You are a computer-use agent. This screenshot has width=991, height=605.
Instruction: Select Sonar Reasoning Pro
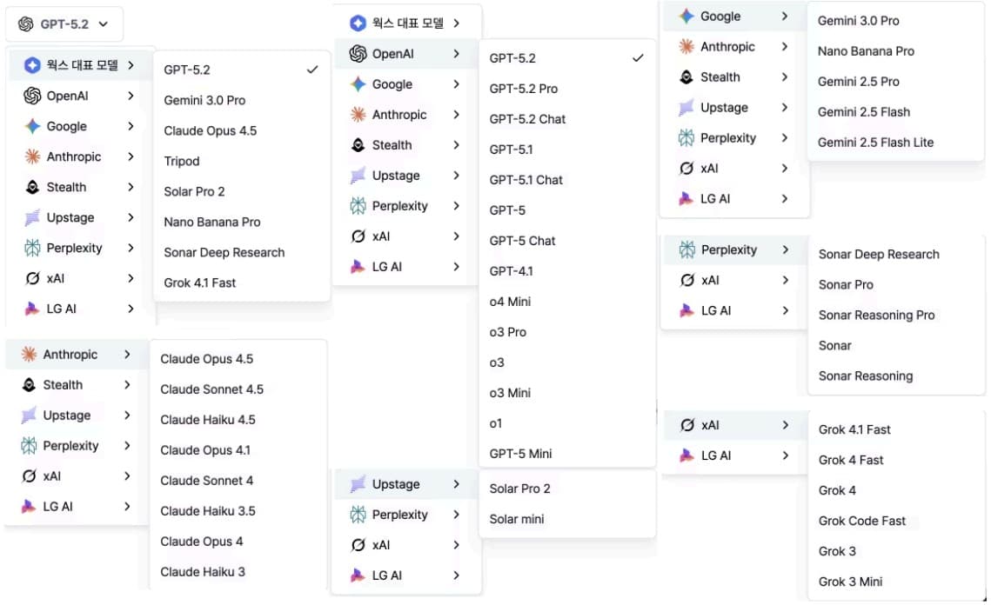click(876, 315)
